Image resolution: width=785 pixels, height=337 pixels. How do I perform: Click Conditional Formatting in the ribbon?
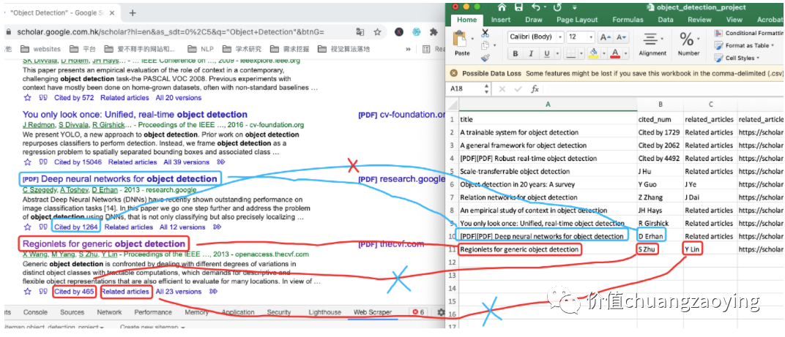coord(748,33)
